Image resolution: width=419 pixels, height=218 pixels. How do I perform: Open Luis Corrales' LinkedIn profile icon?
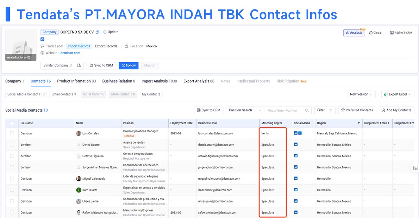click(295, 133)
